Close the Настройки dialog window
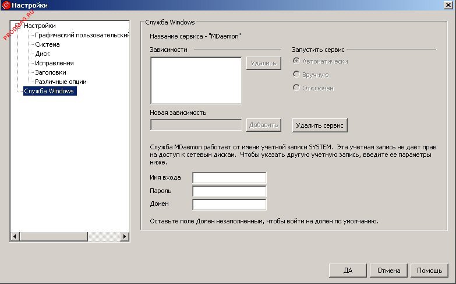The height and width of the screenshot is (284, 456). (x=449, y=5)
